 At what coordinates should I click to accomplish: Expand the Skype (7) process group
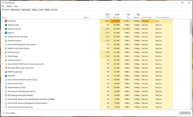pyautogui.click(x=3, y=33)
